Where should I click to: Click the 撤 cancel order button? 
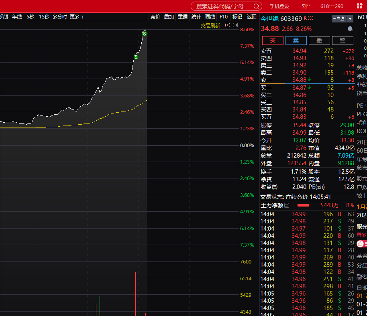tap(319, 41)
